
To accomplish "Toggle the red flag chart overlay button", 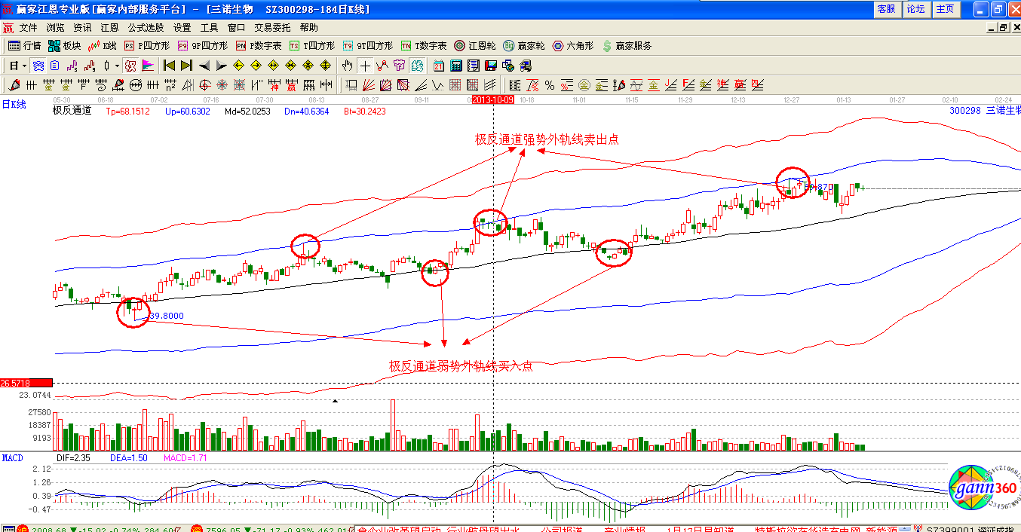I will [148, 66].
